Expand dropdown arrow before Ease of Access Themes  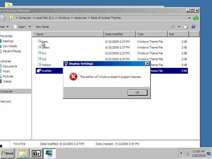tap(89, 18)
